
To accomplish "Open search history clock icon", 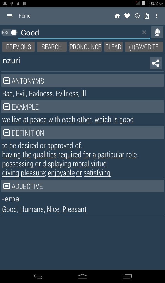I will [x=137, y=16].
